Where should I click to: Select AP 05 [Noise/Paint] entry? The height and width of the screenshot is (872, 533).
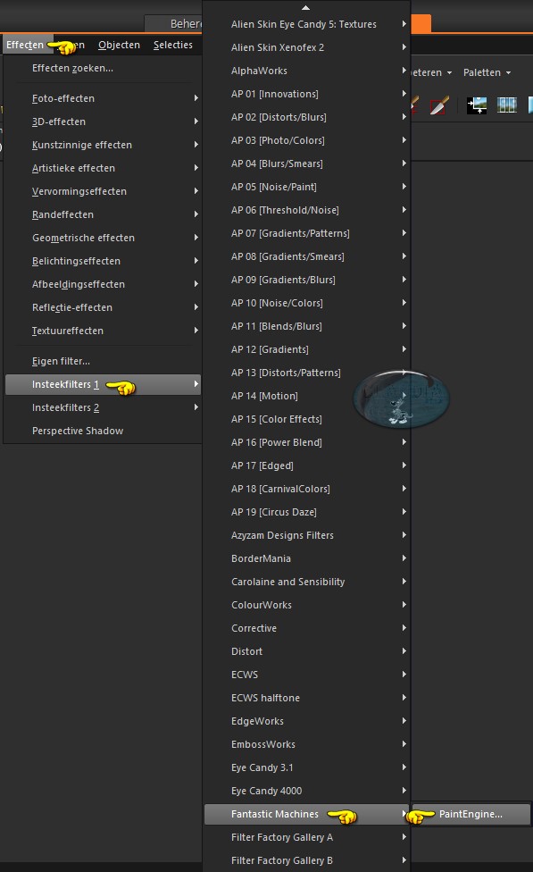307,187
